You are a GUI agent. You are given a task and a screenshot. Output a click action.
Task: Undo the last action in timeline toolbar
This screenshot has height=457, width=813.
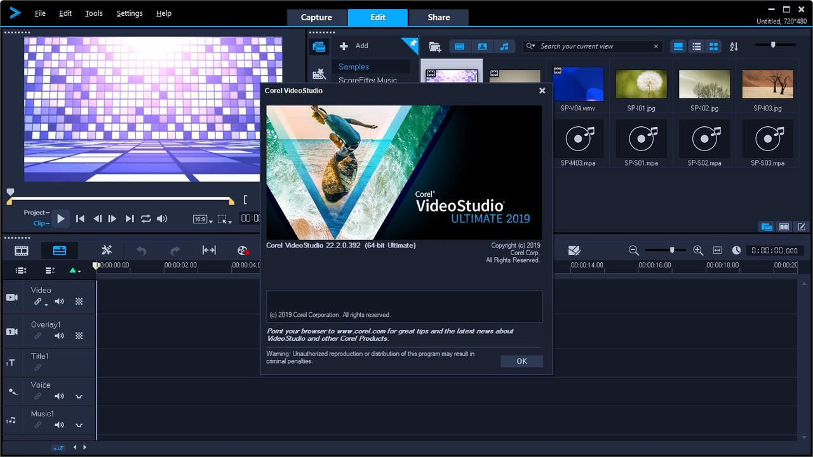142,251
